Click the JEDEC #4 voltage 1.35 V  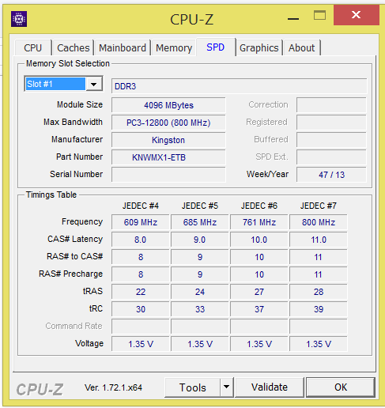141,344
